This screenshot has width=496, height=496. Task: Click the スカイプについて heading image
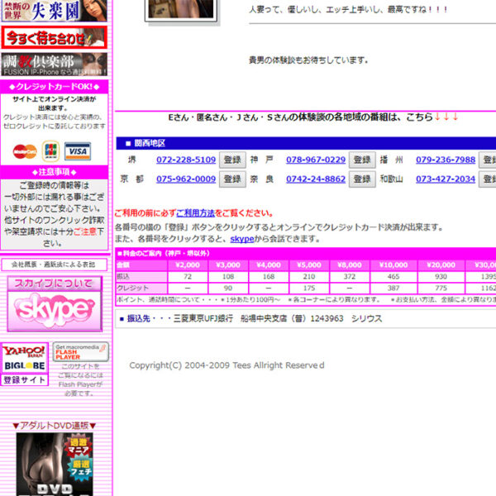pyautogui.click(x=55, y=284)
